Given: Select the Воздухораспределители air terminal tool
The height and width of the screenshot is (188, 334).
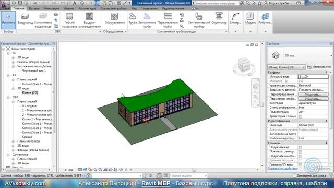Looking at the screenshot, I should coord(89,20).
